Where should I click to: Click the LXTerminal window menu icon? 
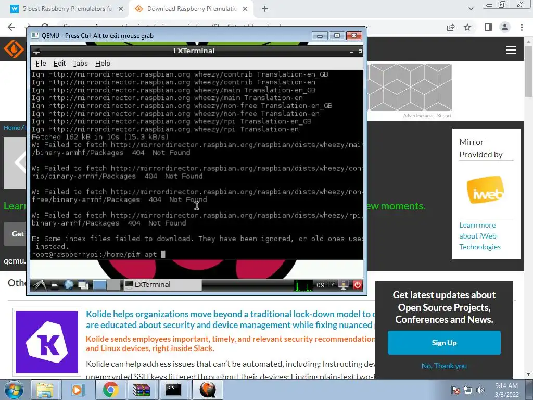point(36,52)
